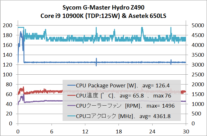Viewport: 207px width, 136px height.
Task: Click the left axis label '60'
Action: (9, 94)
